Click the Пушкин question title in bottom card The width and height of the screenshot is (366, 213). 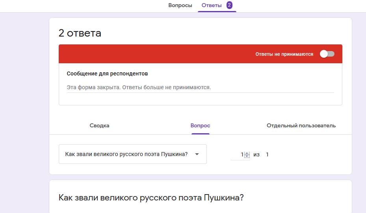[151, 197]
